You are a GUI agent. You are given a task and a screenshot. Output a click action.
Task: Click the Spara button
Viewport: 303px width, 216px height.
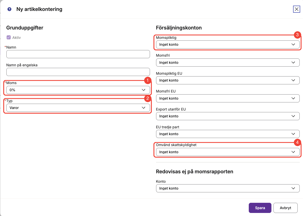pos(260,208)
